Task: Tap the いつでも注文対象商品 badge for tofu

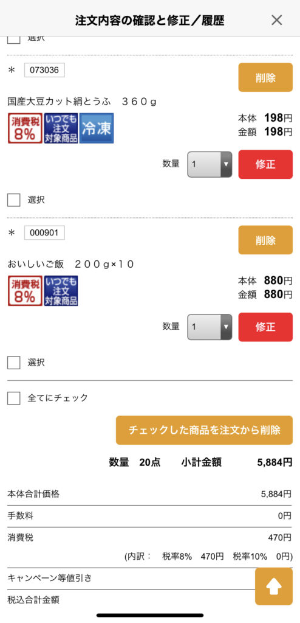Action: 61,128
